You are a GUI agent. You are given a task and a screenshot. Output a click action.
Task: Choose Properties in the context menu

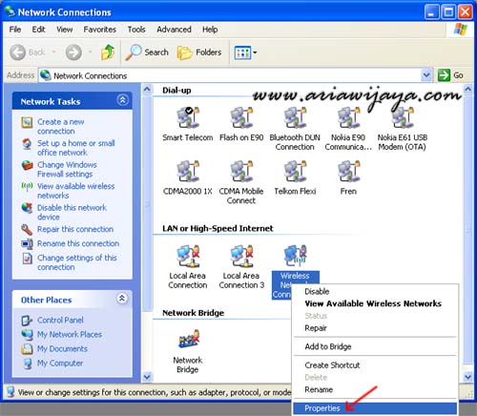pyautogui.click(x=375, y=408)
